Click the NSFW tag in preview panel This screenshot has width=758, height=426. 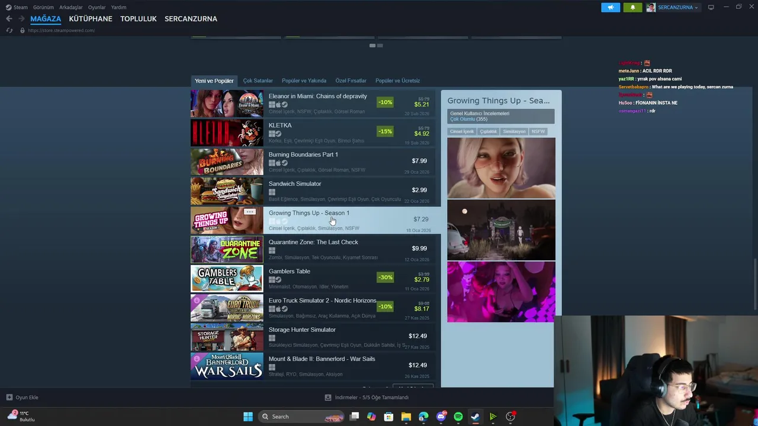538,131
